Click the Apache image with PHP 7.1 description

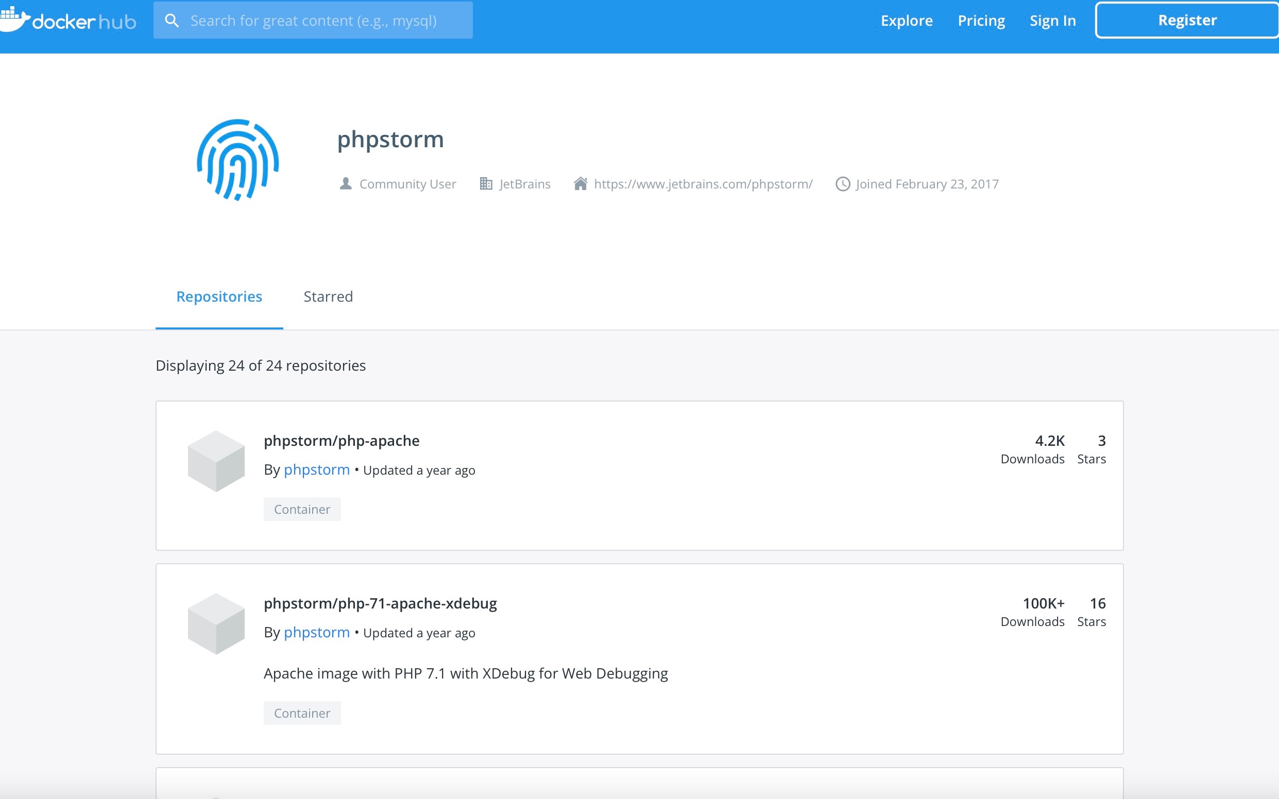[465, 674]
